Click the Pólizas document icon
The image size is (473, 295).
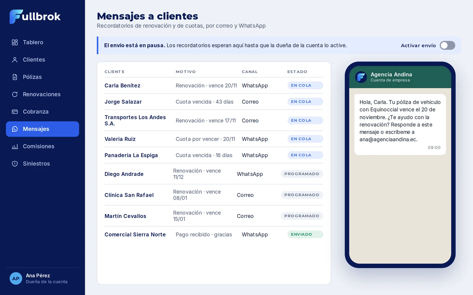15,77
